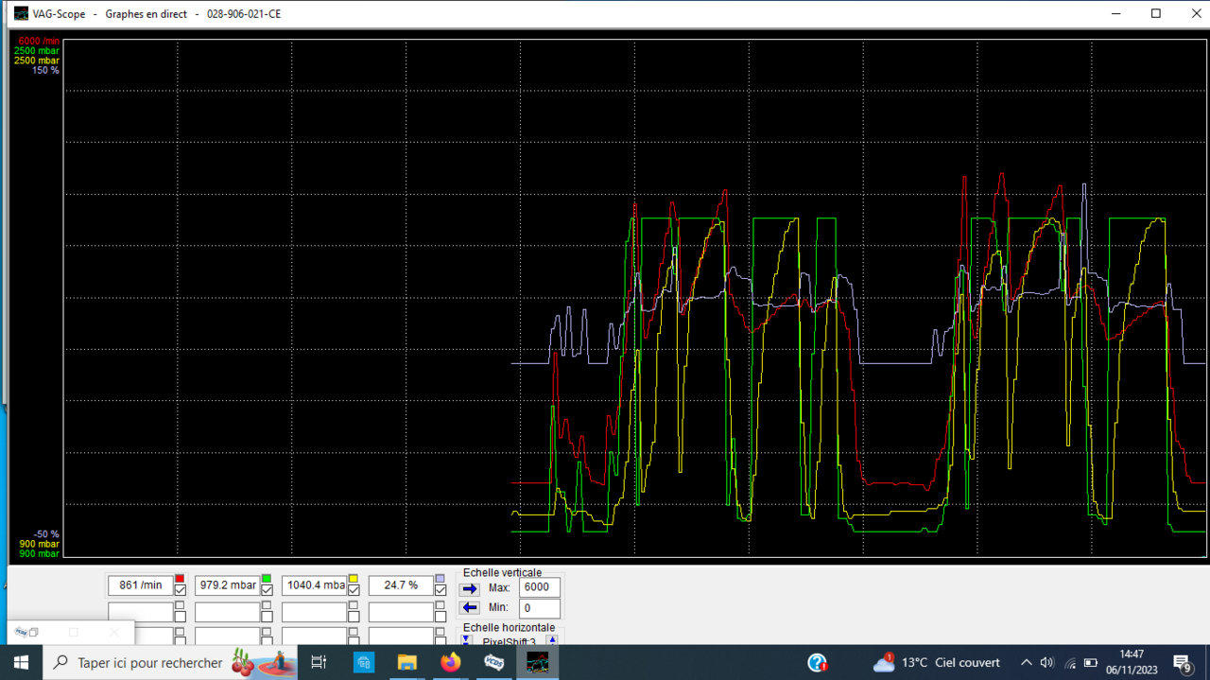Image resolution: width=1210 pixels, height=680 pixels.
Task: Click the blue right arrow beside Max
Action: [x=470, y=588]
